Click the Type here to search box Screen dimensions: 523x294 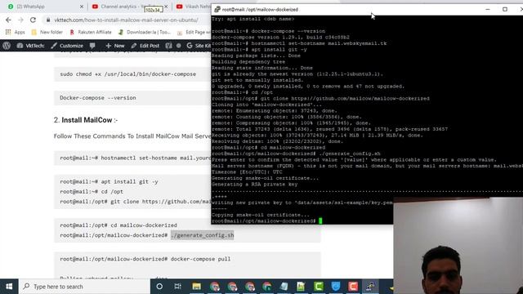(84, 287)
